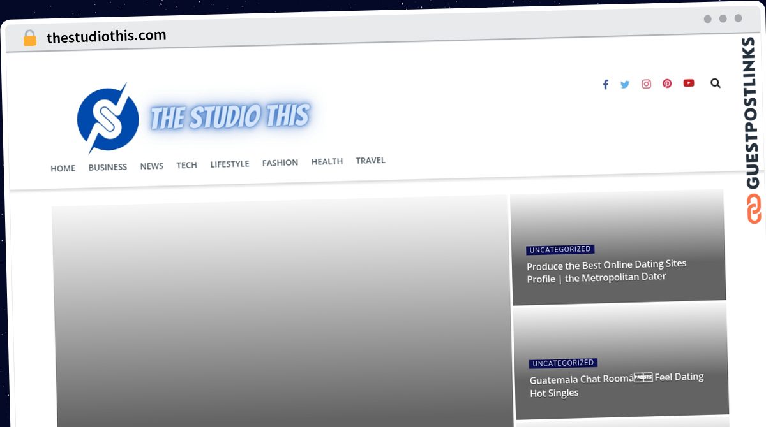This screenshot has height=427, width=766.
Task: Go to the HOME menu item
Action: click(63, 168)
